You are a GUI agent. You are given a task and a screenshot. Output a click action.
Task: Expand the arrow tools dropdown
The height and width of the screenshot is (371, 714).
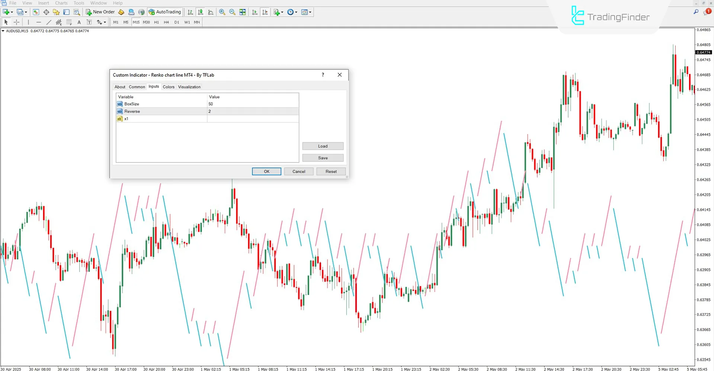coord(105,22)
